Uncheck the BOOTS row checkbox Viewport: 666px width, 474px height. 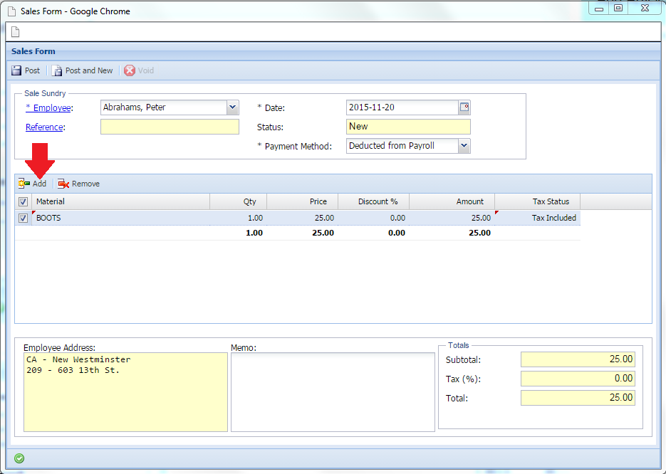click(x=23, y=218)
